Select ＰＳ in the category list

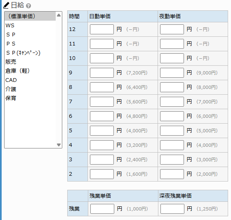click(x=30, y=43)
